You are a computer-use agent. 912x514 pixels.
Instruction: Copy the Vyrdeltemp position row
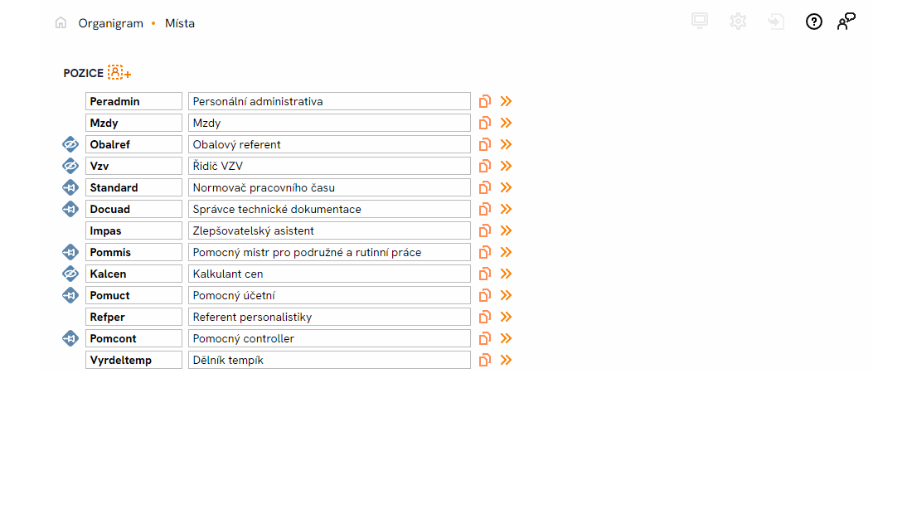[485, 360]
